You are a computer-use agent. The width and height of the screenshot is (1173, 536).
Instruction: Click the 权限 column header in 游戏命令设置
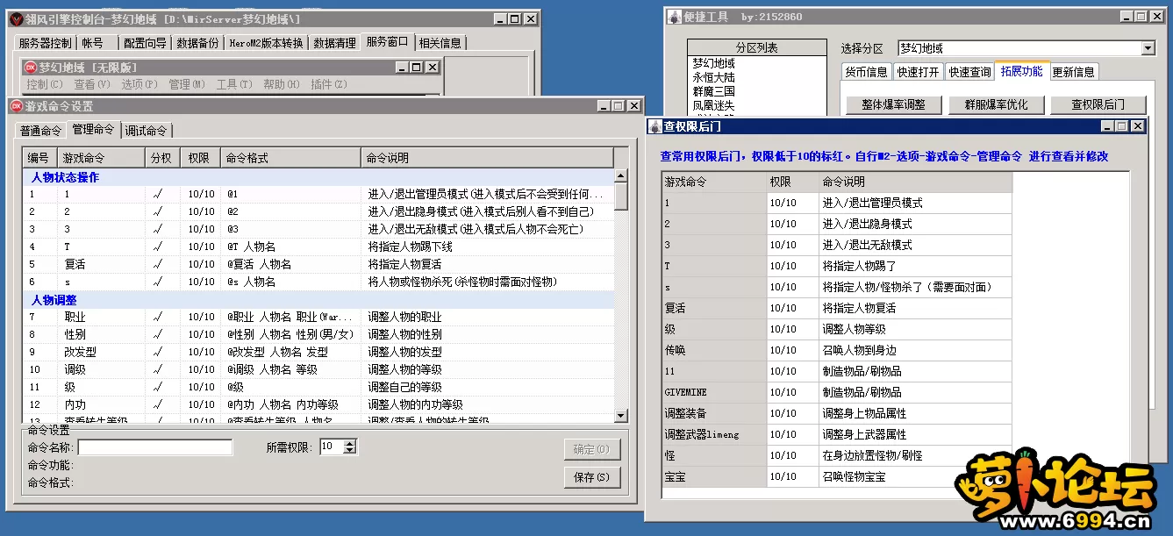(x=200, y=158)
